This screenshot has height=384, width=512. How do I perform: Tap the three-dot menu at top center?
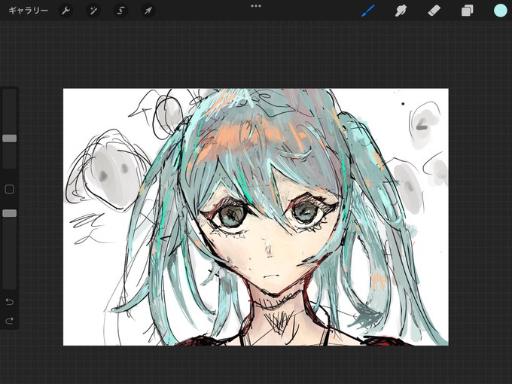tap(256, 6)
